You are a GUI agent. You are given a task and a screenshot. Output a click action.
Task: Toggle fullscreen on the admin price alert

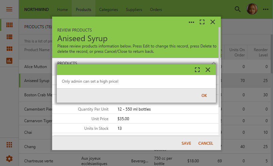pyautogui.click(x=197, y=70)
